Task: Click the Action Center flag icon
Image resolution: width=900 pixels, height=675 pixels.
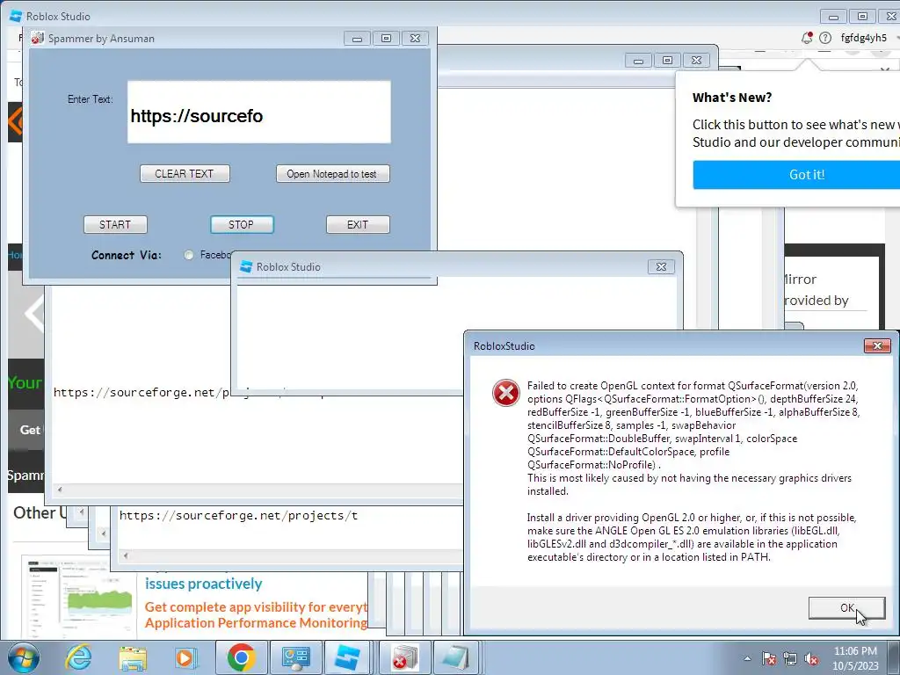Action: click(769, 658)
